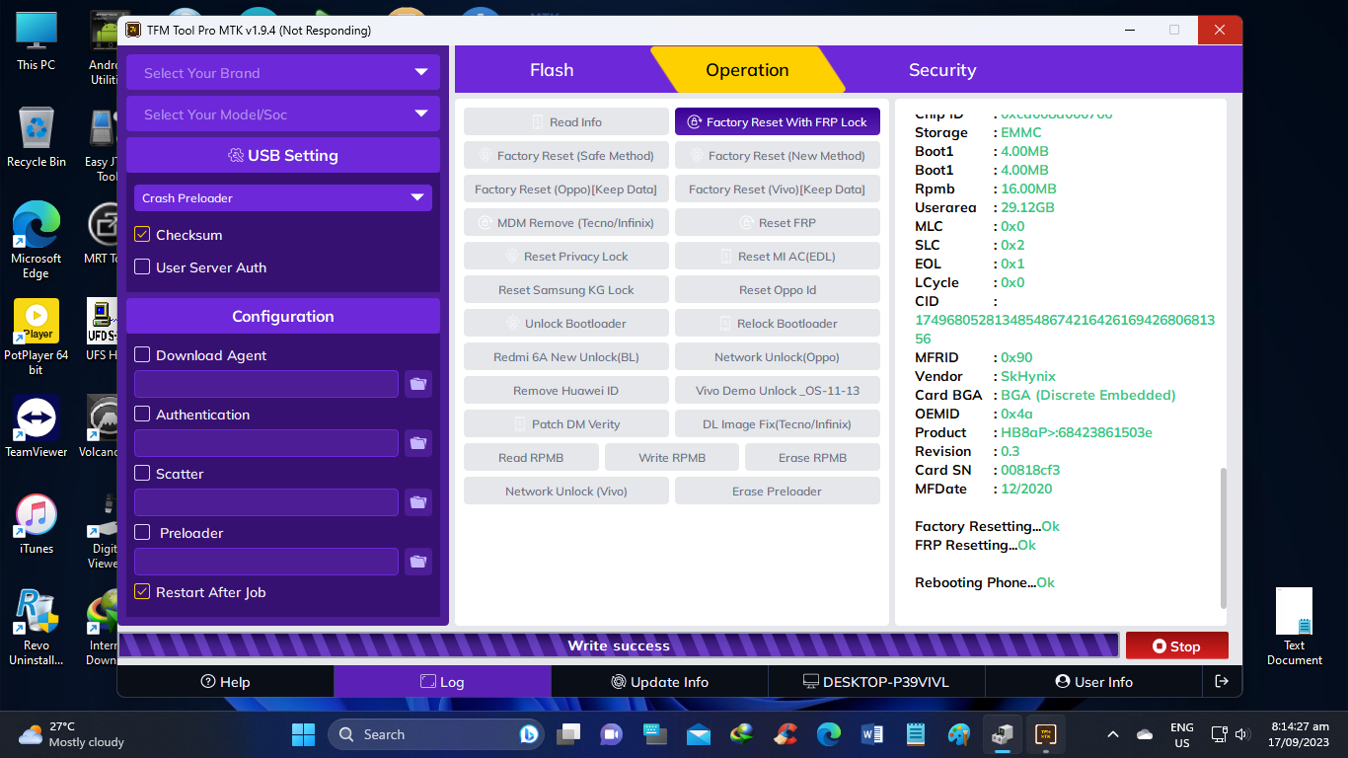This screenshot has height=758, width=1348.
Task: Click the Download Agent path field
Action: 266,384
